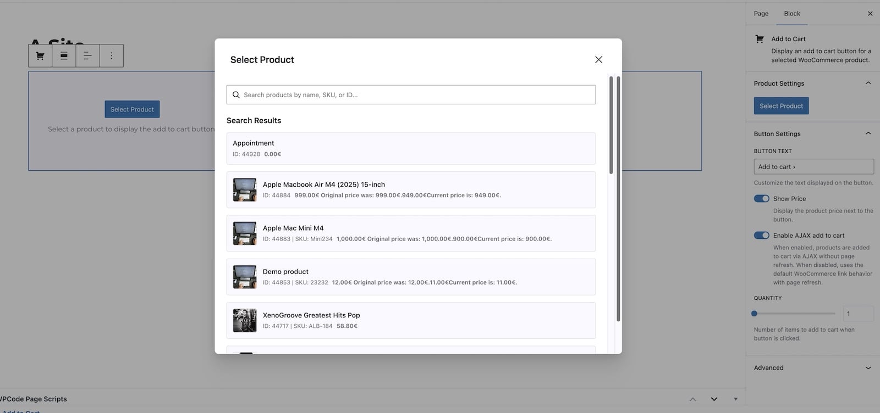
Task: Switch to the Block tab
Action: (792, 13)
